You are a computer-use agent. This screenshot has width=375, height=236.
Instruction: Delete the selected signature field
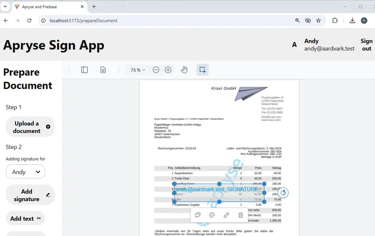pyautogui.click(x=240, y=215)
